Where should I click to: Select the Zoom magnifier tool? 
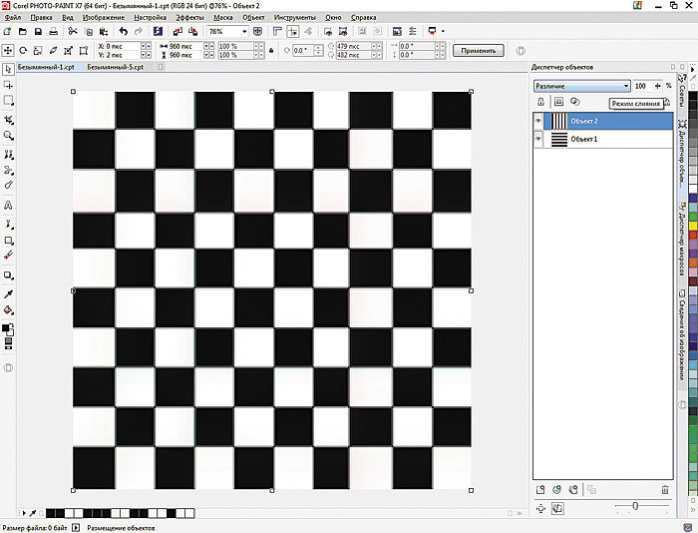click(x=8, y=135)
